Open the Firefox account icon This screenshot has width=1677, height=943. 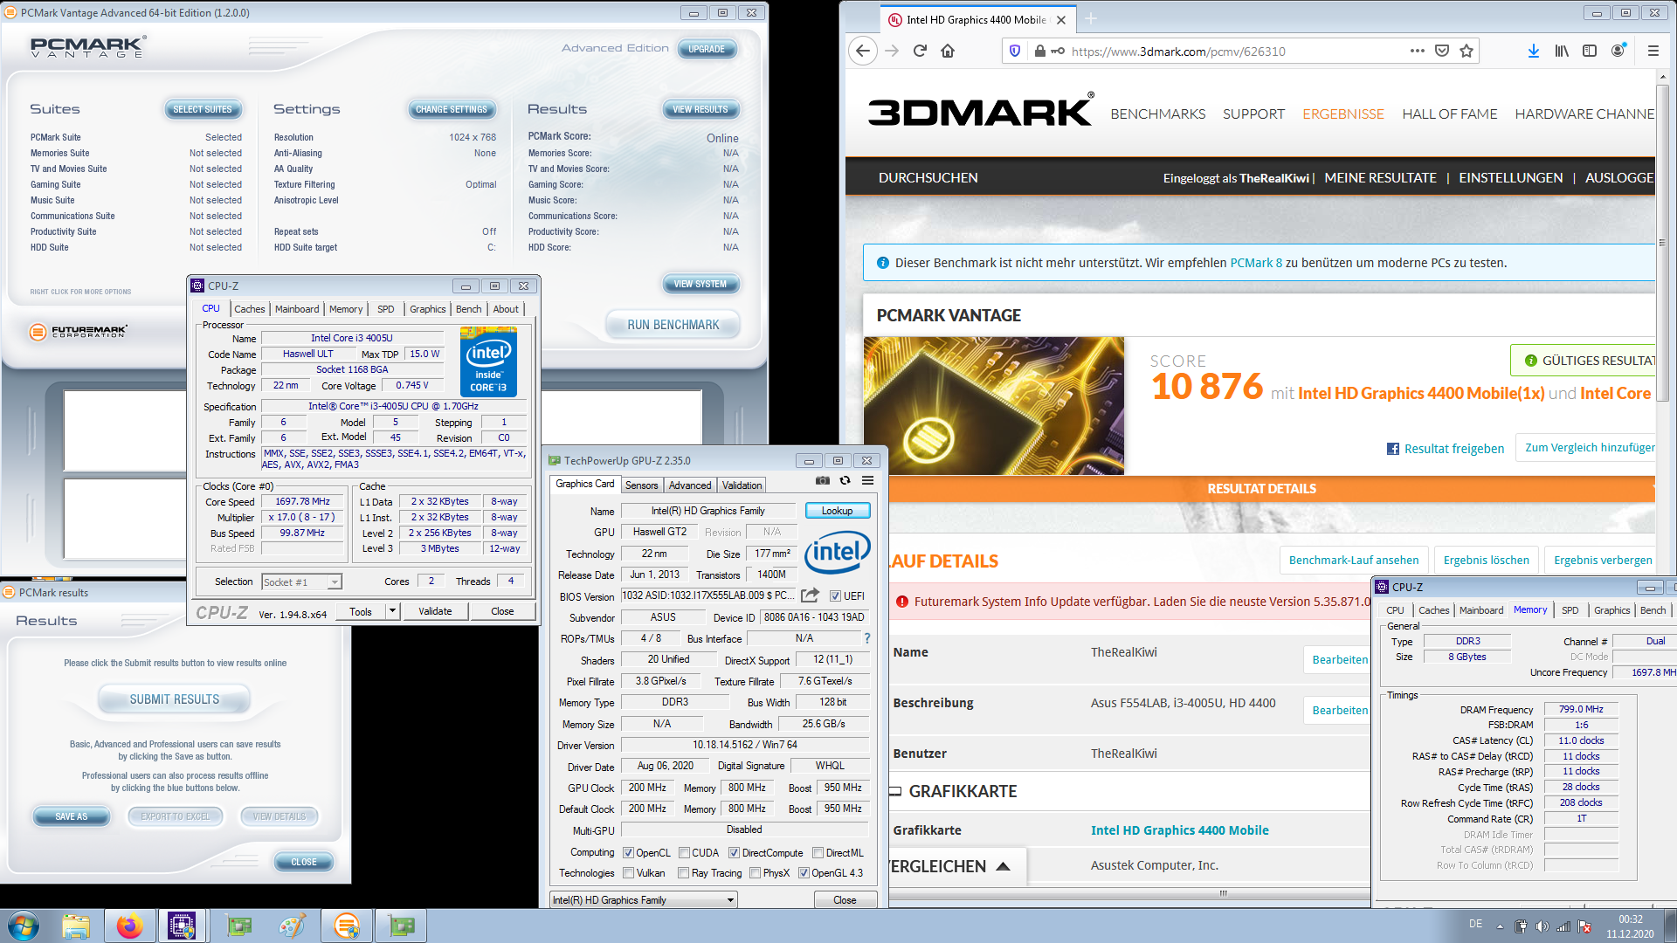(x=1618, y=51)
